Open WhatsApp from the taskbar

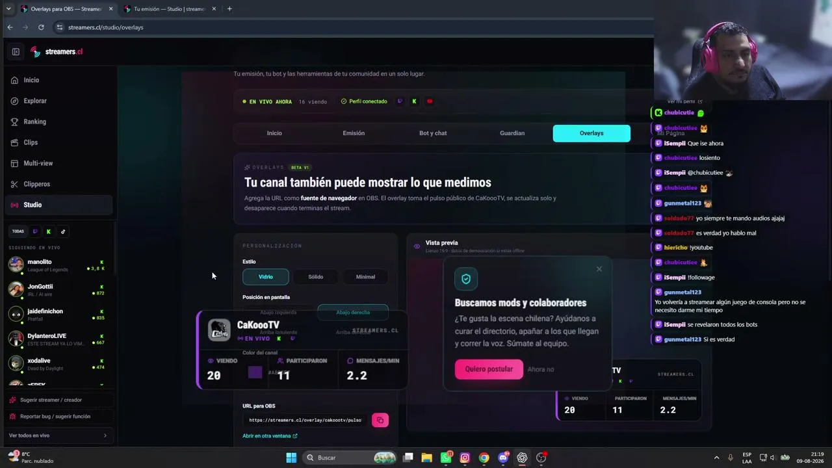(446, 458)
